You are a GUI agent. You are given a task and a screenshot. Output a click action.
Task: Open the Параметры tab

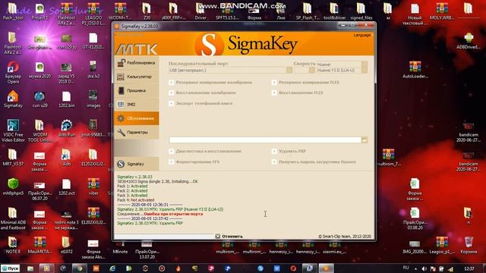point(137,132)
